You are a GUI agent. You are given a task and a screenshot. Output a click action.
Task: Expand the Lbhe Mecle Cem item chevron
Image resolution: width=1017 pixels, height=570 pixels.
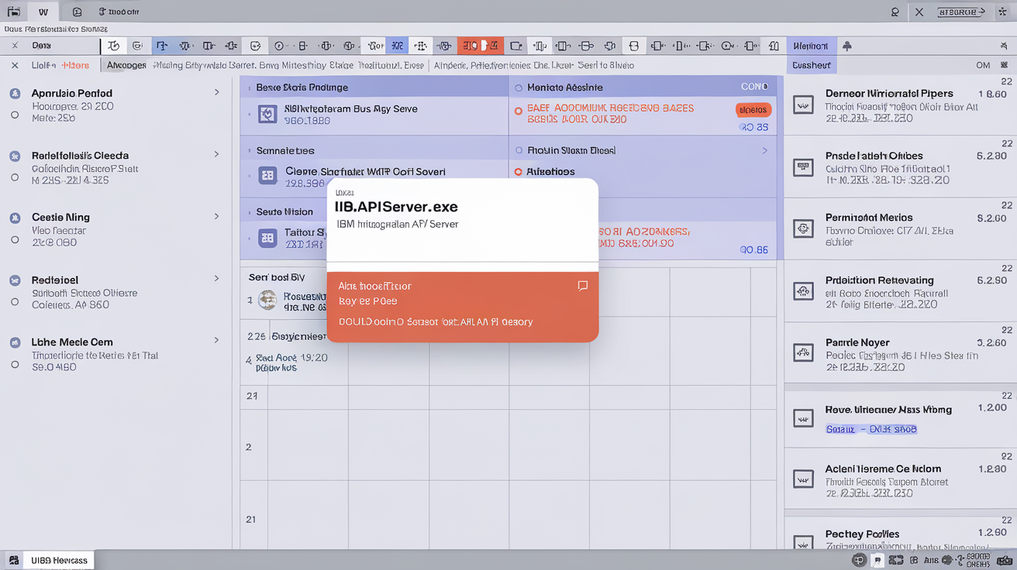[216, 340]
